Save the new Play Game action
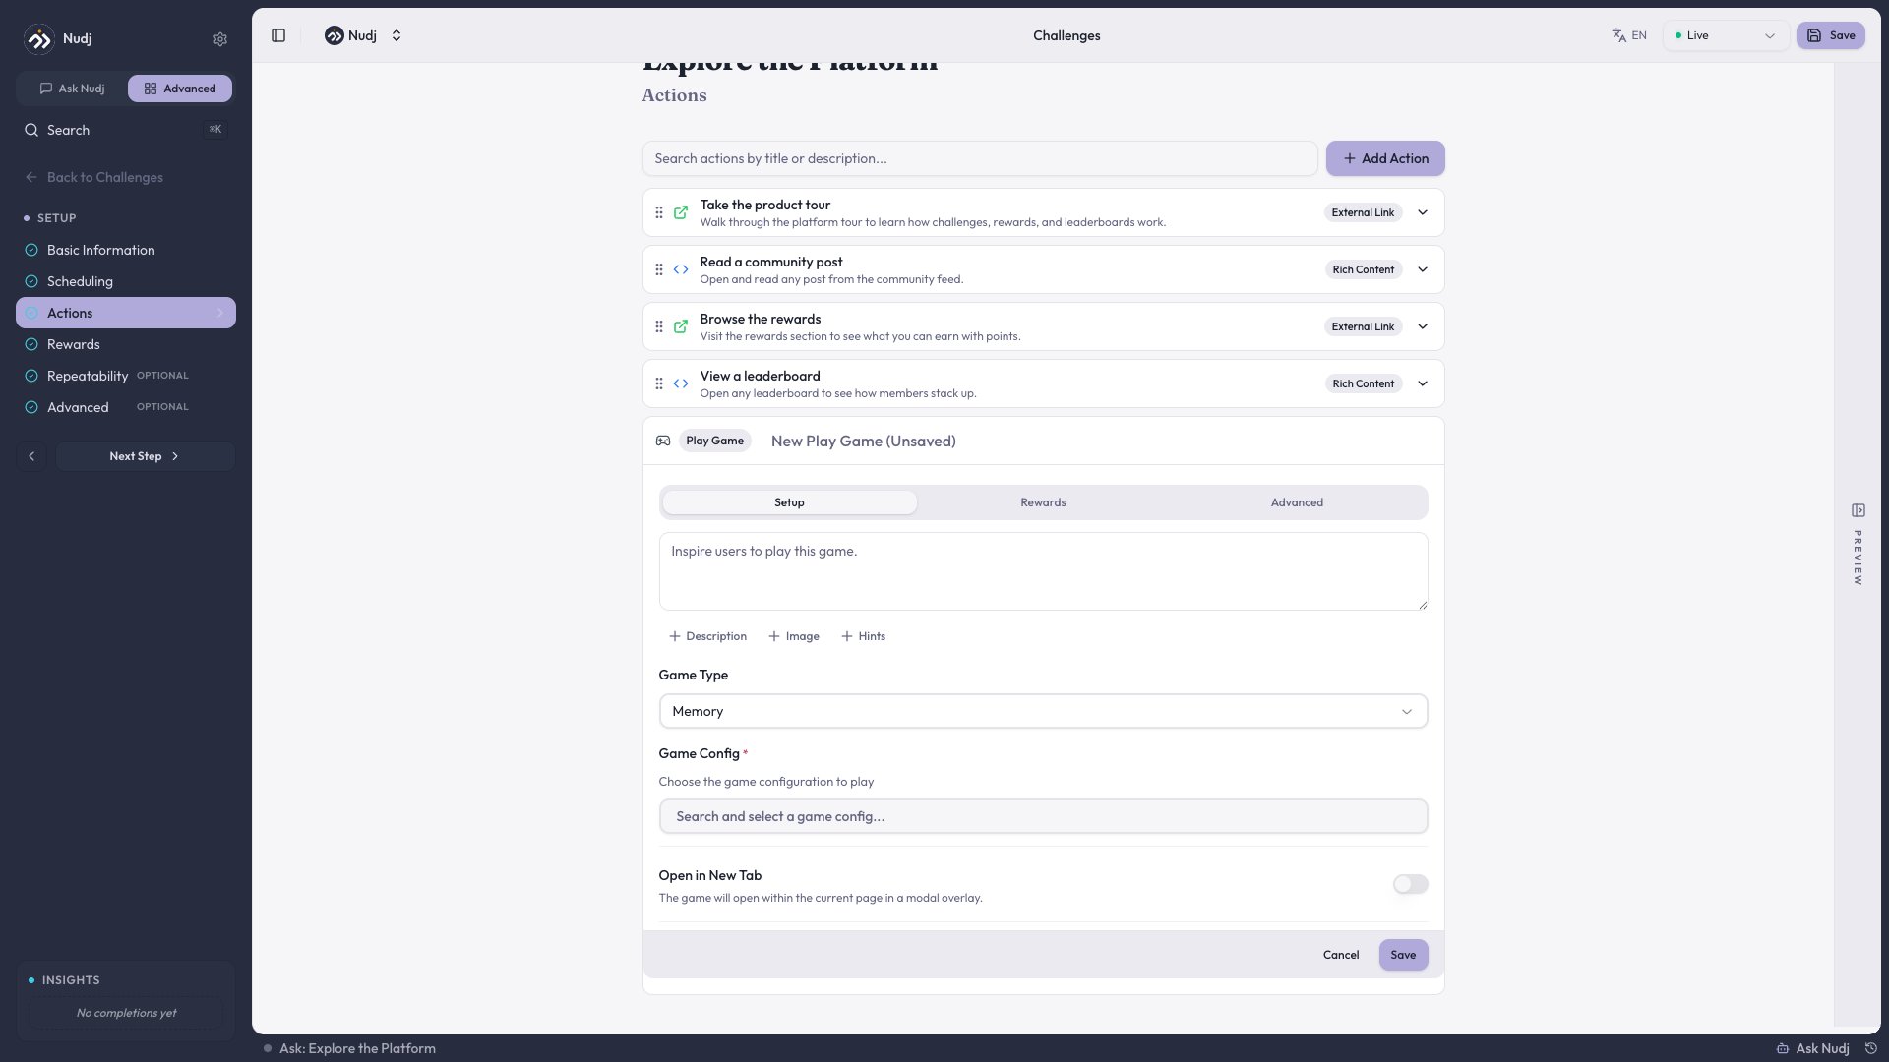The height and width of the screenshot is (1062, 1889). pos(1403,955)
